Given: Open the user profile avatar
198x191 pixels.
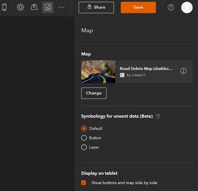Looking at the screenshot, I should [187, 7].
